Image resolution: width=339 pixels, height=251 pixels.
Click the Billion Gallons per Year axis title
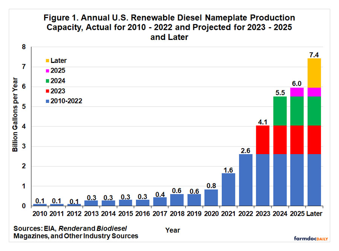[x=15, y=115]
